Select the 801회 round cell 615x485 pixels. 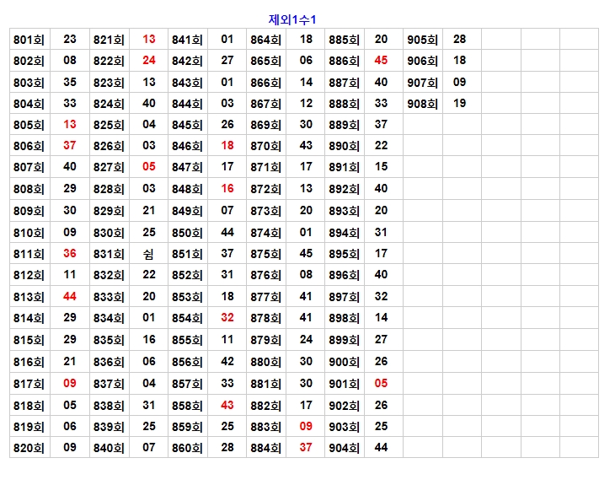point(29,40)
